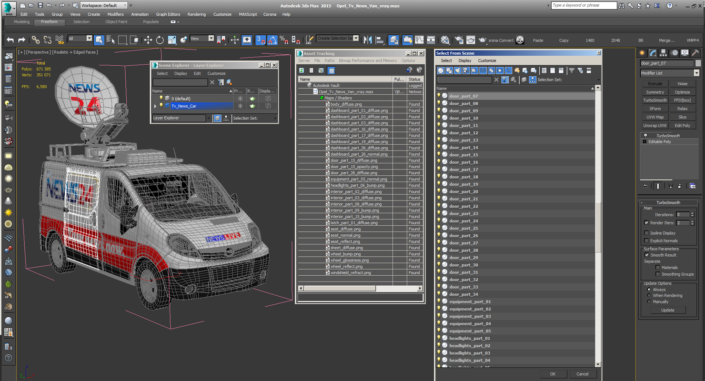
Task: Switch to the Utilities hammer tab
Action: (695, 53)
